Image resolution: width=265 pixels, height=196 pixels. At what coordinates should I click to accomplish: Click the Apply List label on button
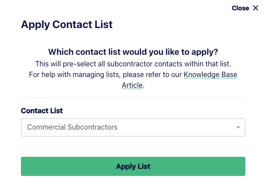[x=133, y=167]
